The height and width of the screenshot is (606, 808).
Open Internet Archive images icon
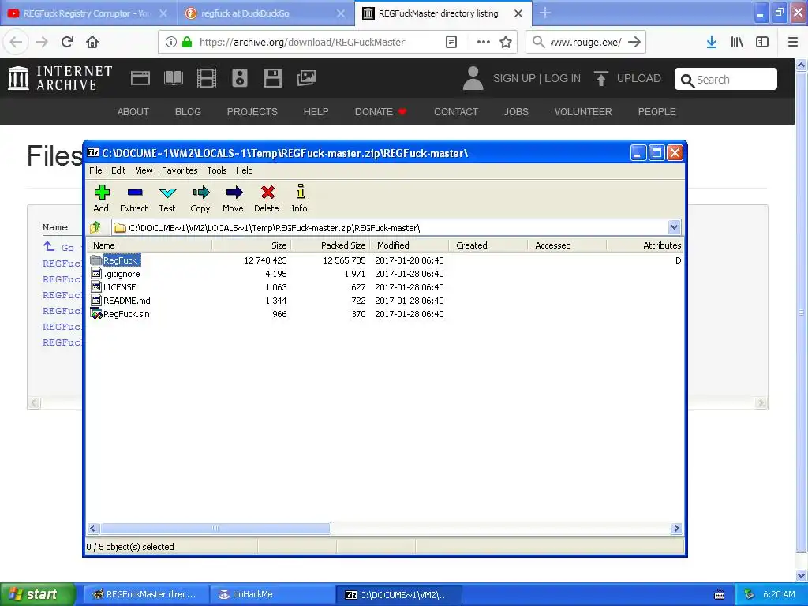306,78
